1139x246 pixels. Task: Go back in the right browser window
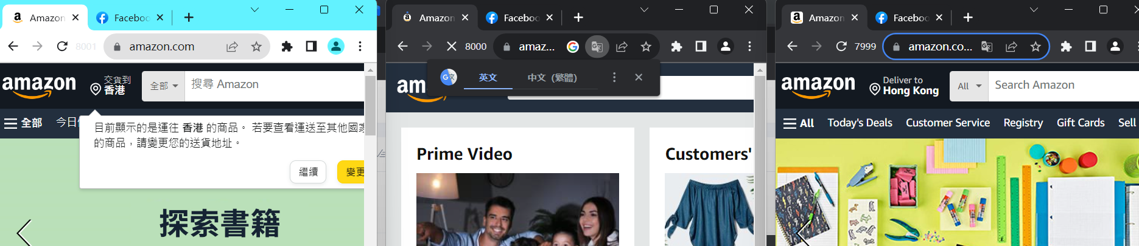point(792,46)
